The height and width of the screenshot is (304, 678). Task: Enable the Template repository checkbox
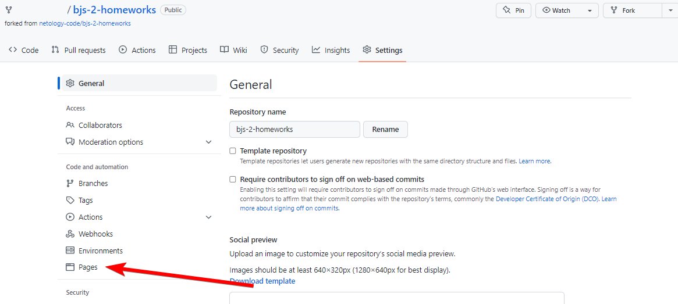[x=233, y=151]
